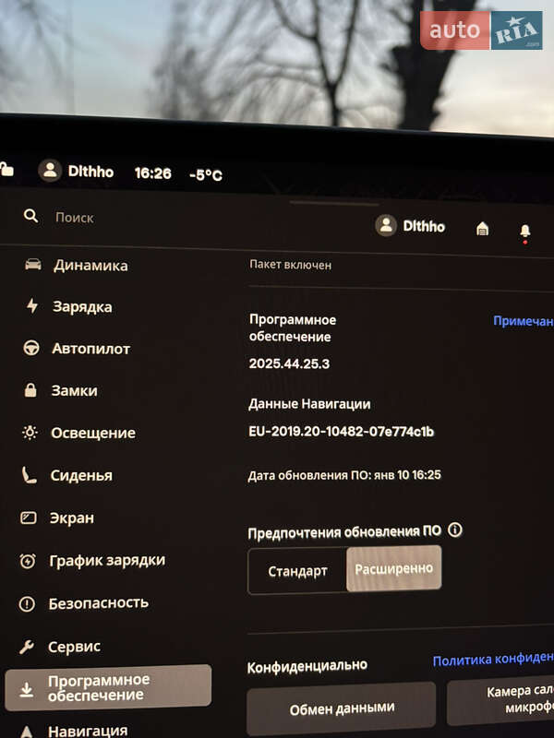Select the Dithho profile in settings header
Screen dimensions: 554x738
coord(410,226)
